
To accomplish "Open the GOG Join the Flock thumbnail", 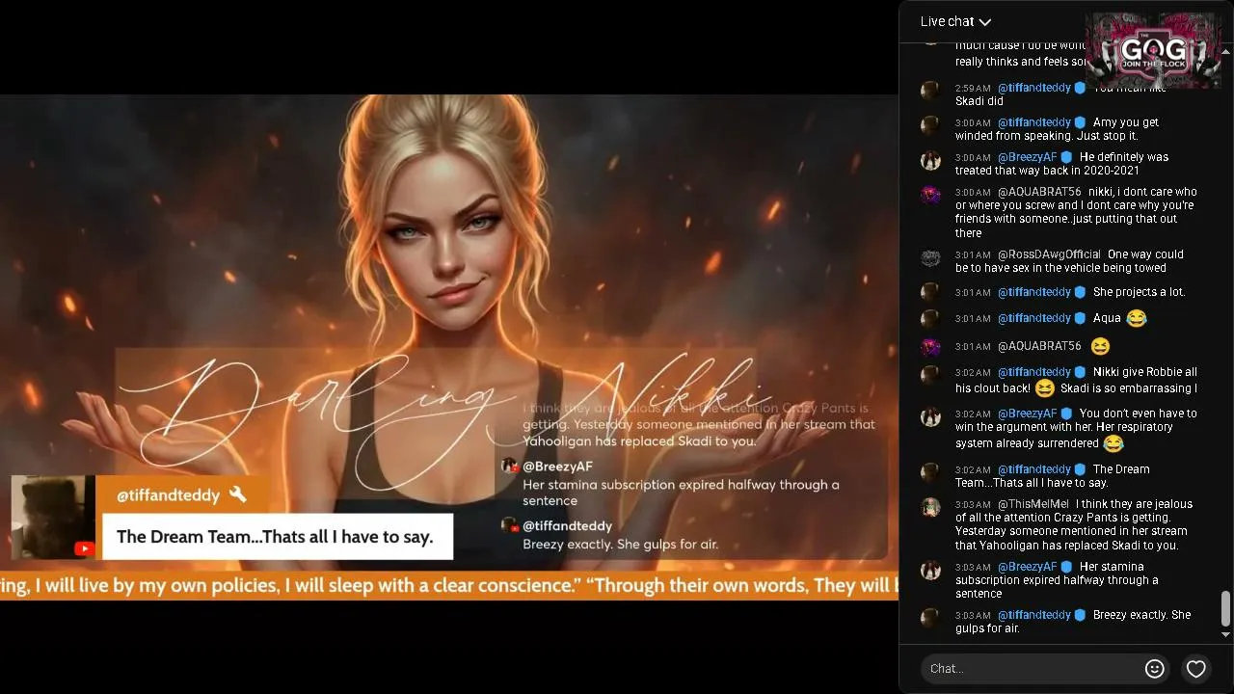I will click(1153, 50).
